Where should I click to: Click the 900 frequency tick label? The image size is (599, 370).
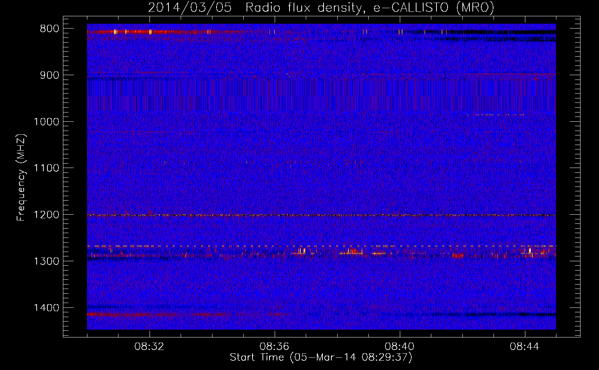point(50,75)
